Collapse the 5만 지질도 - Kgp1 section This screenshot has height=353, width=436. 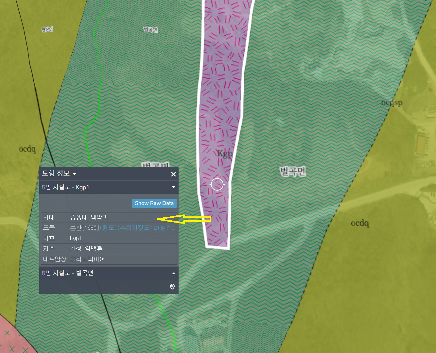click(173, 187)
